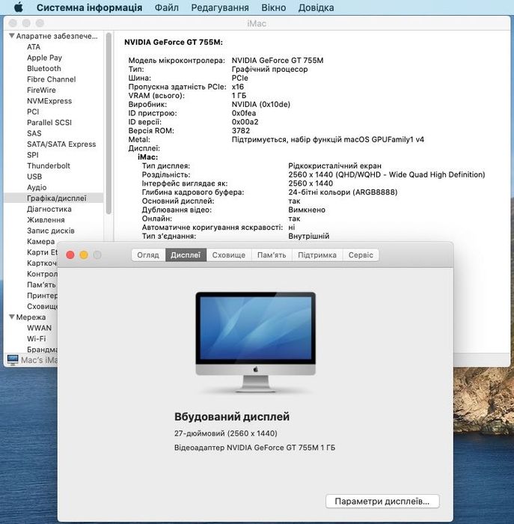
Task: Open the Редагування menu
Action: click(220, 7)
